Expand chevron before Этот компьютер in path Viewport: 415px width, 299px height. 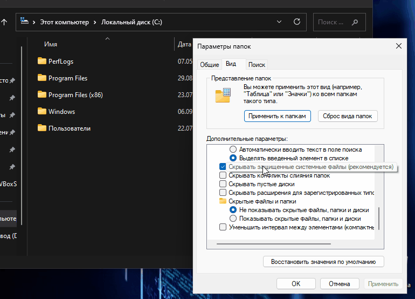click(34, 22)
